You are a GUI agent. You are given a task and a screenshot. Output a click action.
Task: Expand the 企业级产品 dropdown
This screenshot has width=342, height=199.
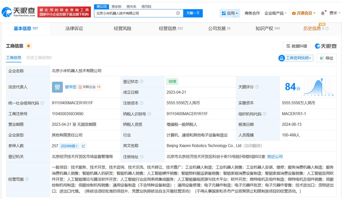click(275, 13)
